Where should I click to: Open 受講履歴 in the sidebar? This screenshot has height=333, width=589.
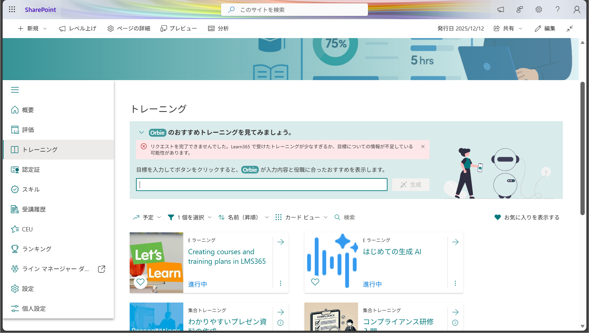click(x=58, y=209)
